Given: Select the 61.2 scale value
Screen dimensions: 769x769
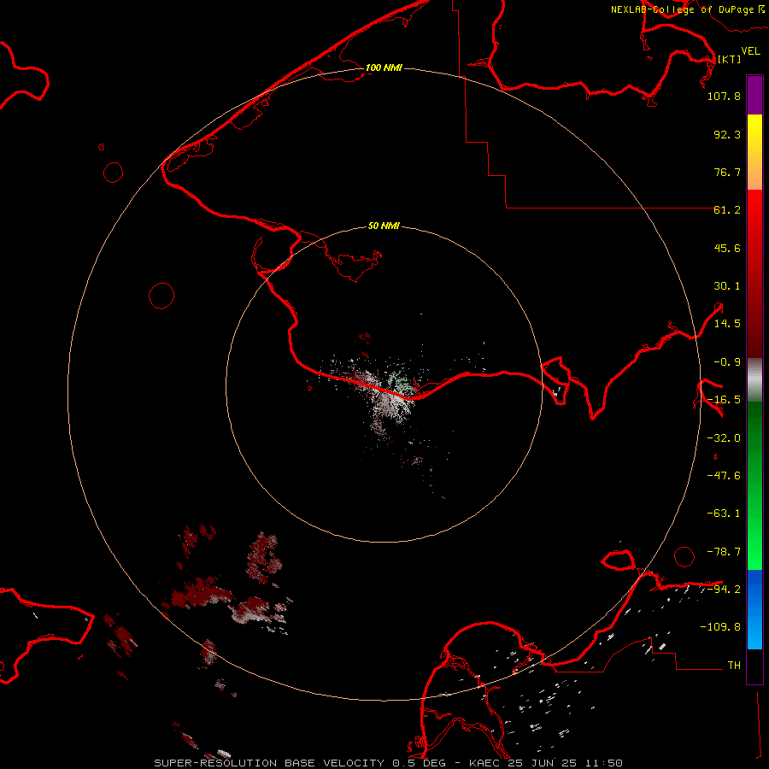Looking at the screenshot, I should pos(727,210).
